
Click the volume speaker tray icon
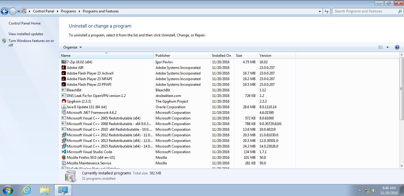(x=374, y=190)
